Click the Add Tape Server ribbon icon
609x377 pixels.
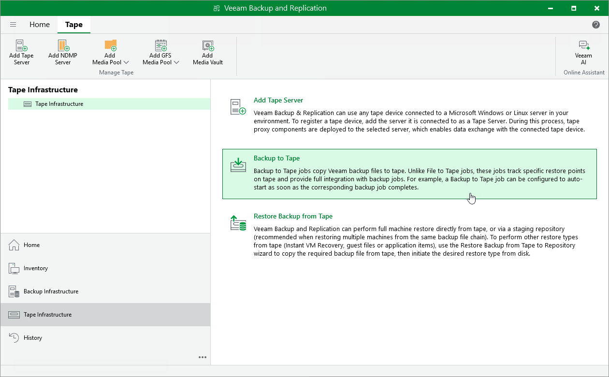(21, 46)
